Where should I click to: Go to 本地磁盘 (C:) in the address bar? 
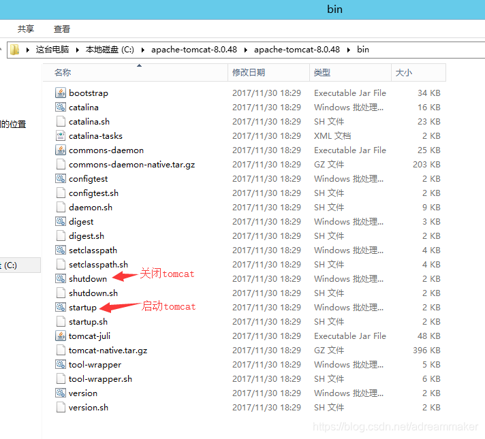pyautogui.click(x=110, y=50)
